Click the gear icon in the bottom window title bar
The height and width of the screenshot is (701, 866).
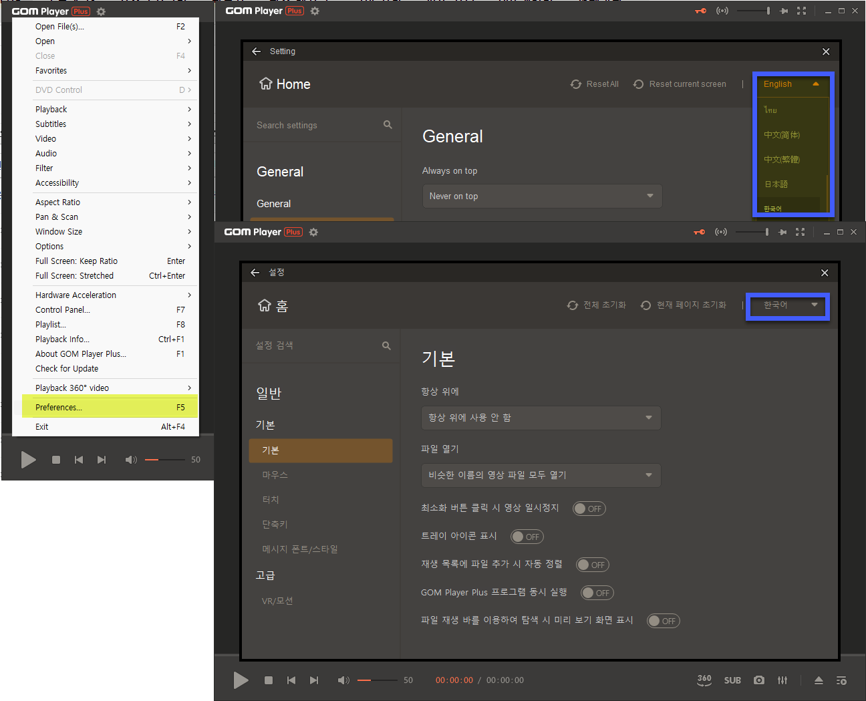313,232
